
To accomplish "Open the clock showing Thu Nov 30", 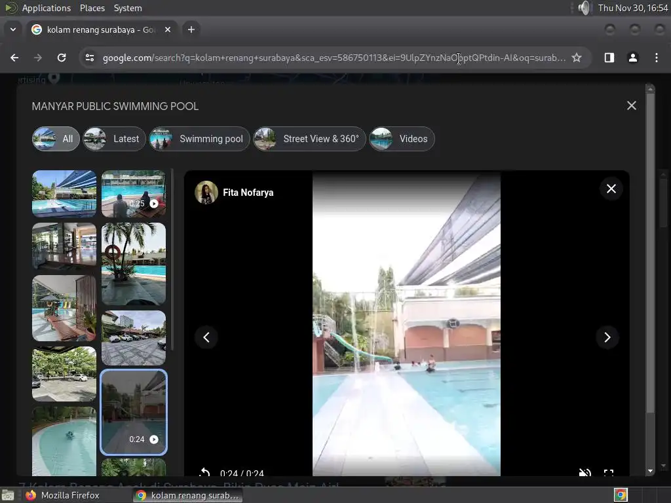I will pyautogui.click(x=633, y=8).
